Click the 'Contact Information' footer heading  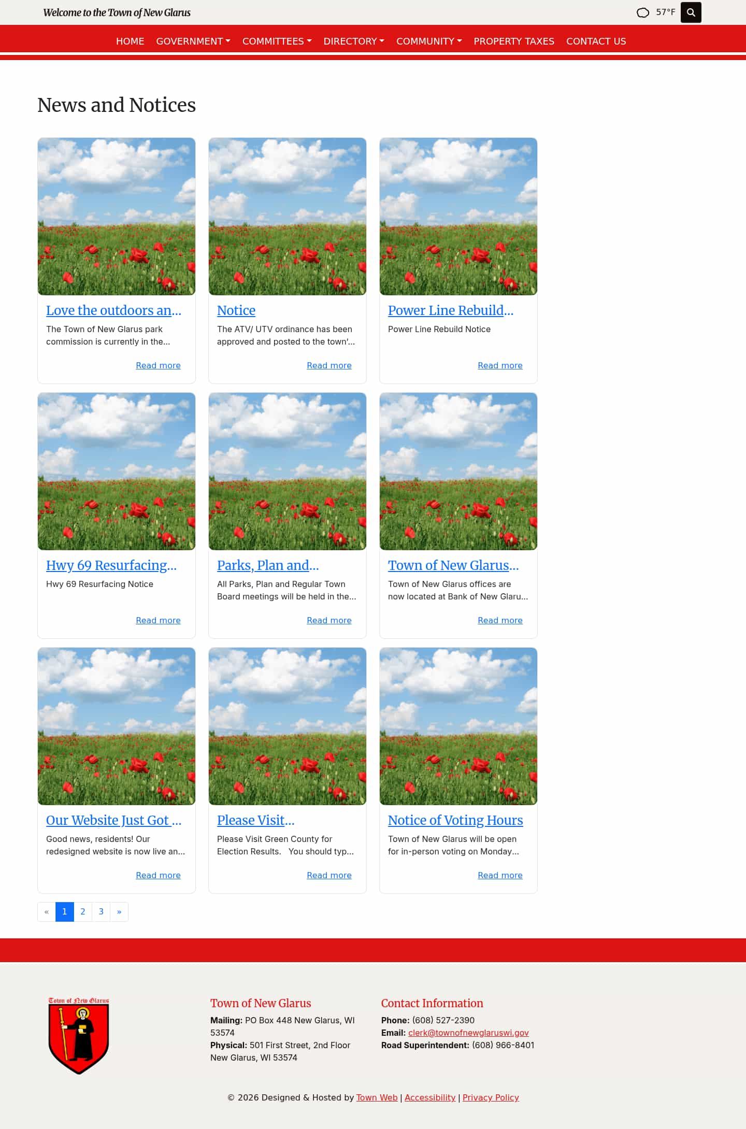pos(432,1003)
